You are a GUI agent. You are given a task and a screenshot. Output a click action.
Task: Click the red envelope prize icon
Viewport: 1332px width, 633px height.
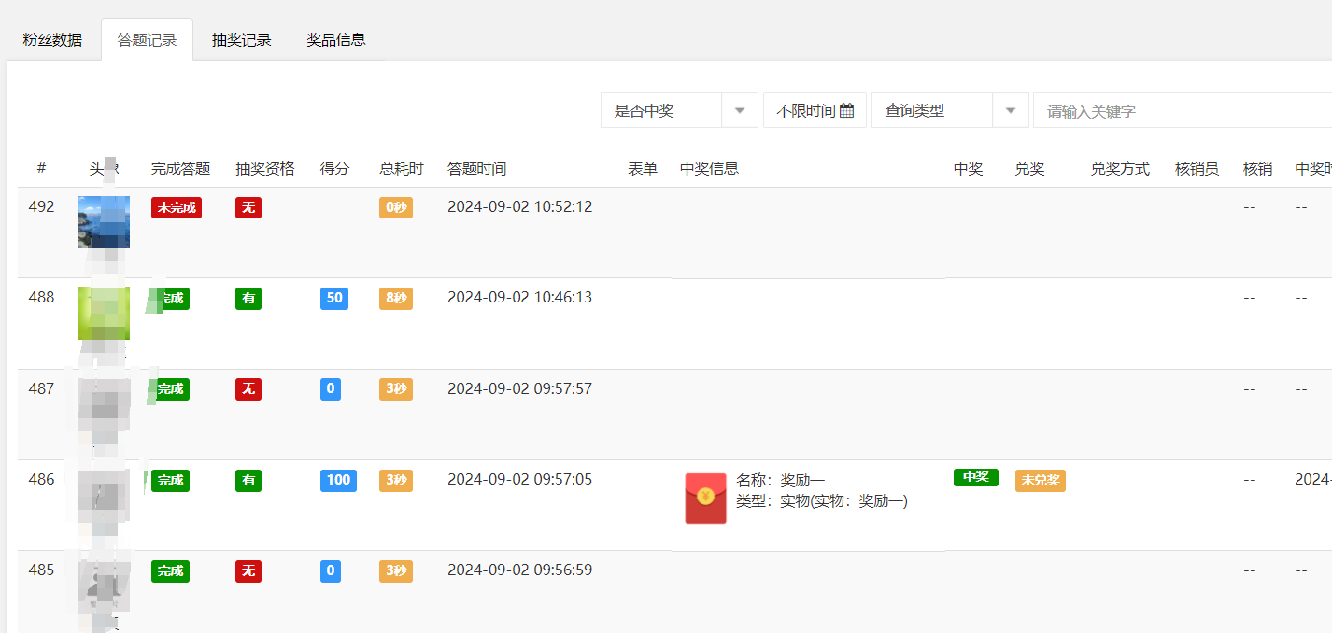pyautogui.click(x=705, y=499)
